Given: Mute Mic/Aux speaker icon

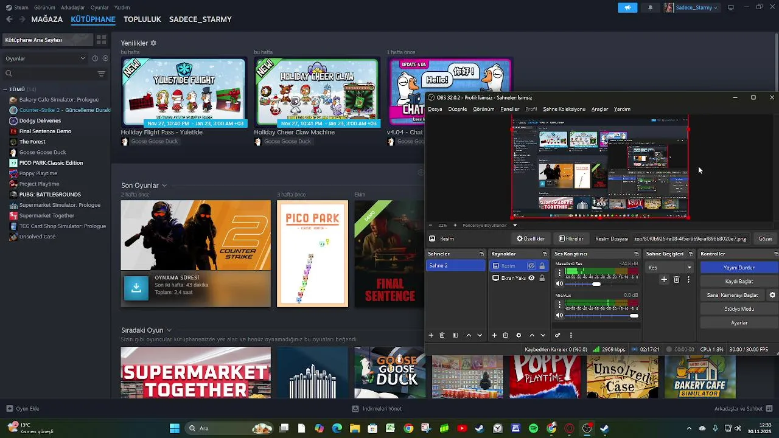Looking at the screenshot, I should (559, 315).
